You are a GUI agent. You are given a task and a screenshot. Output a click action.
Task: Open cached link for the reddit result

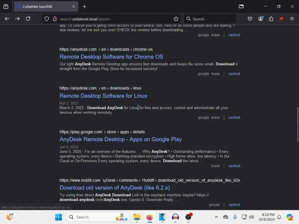234,205
